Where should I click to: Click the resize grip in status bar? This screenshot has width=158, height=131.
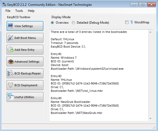coord(154,128)
